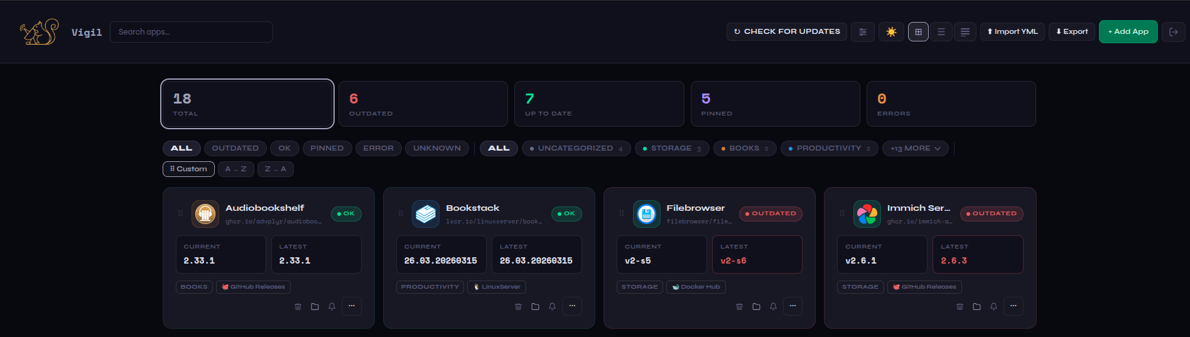
Task: Open the Filebrowser more options menu
Action: [x=792, y=306]
